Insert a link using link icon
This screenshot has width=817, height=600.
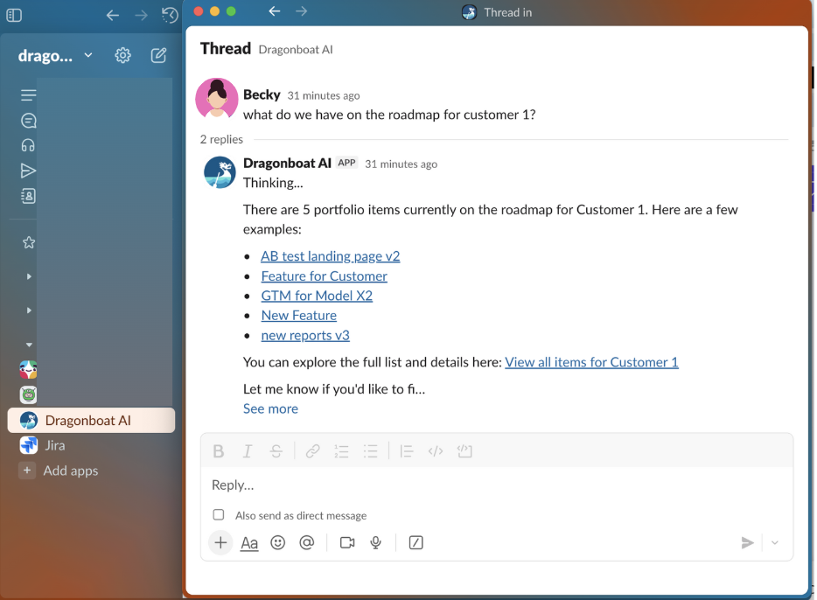[x=312, y=451]
